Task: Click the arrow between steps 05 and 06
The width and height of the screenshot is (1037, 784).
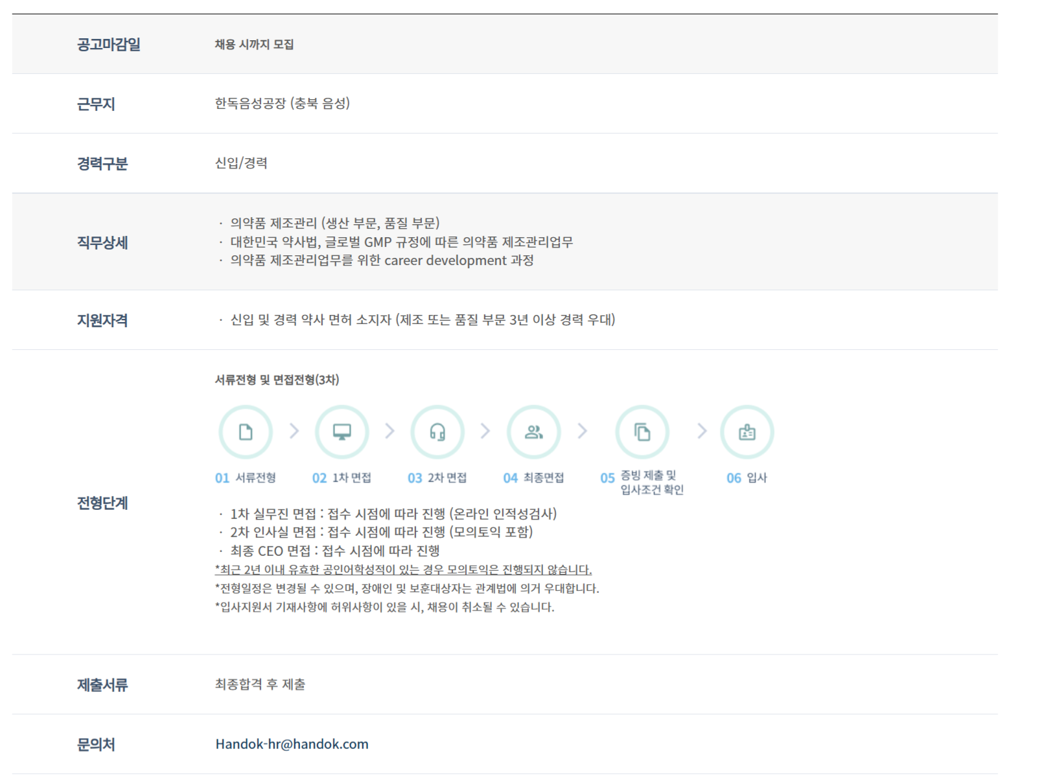Action: 702,431
